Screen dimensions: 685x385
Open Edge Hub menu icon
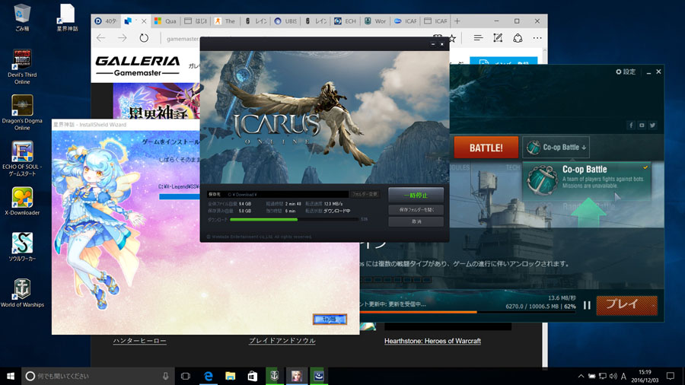pos(477,37)
